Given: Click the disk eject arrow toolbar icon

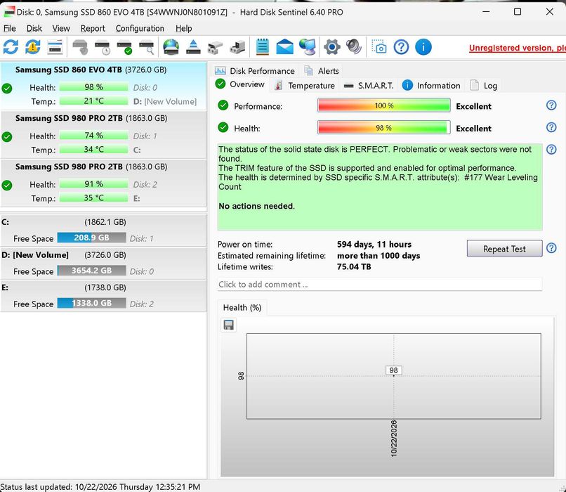Looking at the screenshot, I should (193, 47).
